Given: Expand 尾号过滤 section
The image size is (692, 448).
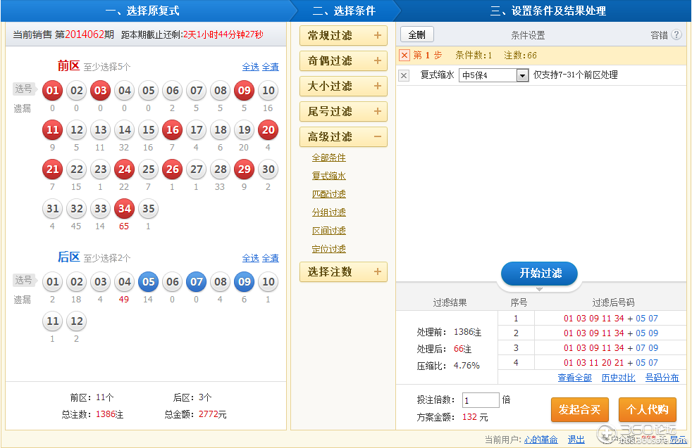Looking at the screenshot, I should pos(343,111).
